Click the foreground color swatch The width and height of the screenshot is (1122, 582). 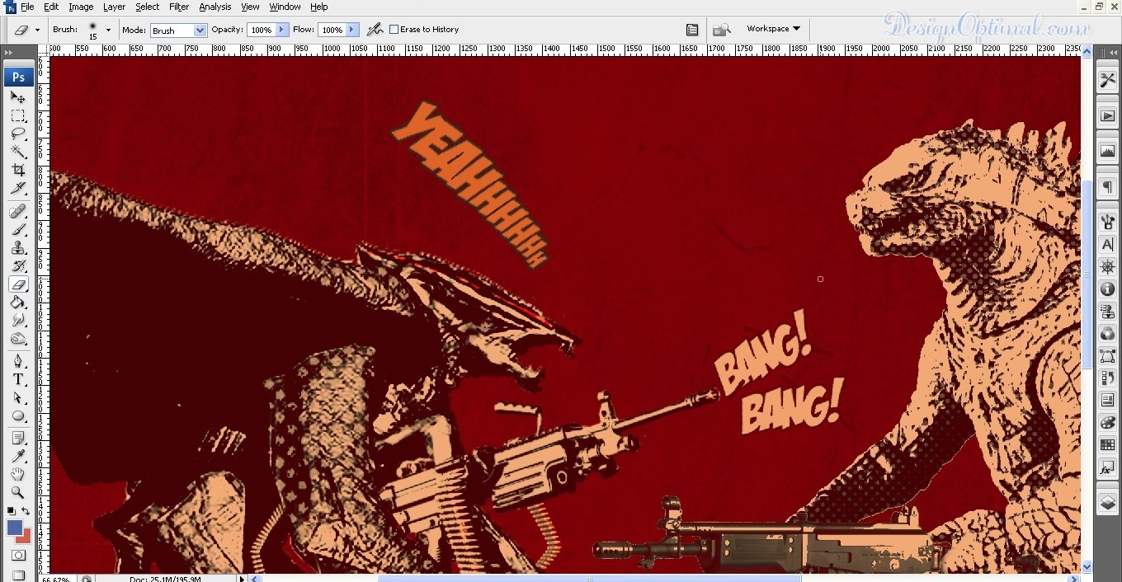tap(14, 528)
